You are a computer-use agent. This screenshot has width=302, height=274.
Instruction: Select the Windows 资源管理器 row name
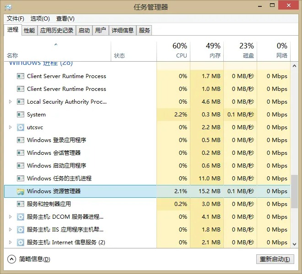pos(54,191)
